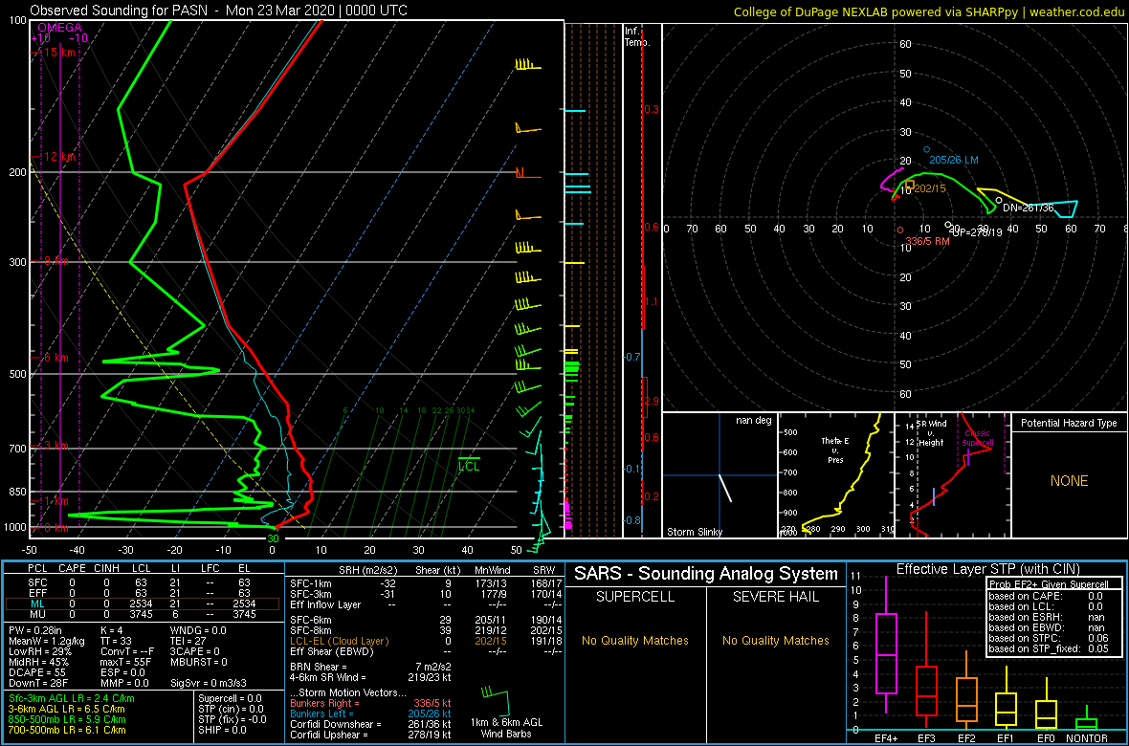The image size is (1129, 746).
Task: Select the orange '202/15' hodograph label
Action: pos(929,188)
